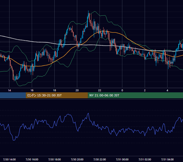Click the 0 hour label on the price chart axis
The height and width of the screenshot is (162, 183).
click(122, 90)
